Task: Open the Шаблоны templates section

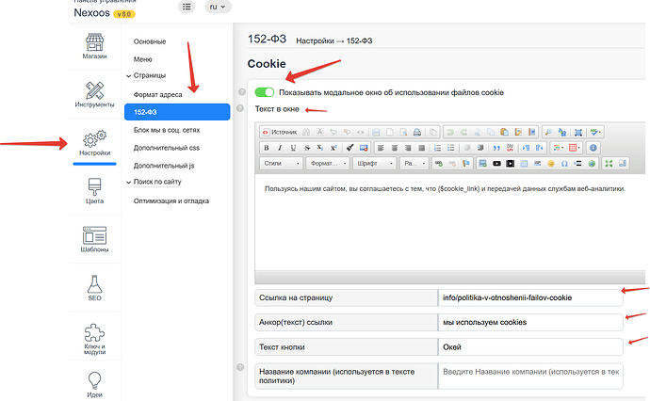Action: pyautogui.click(x=94, y=239)
